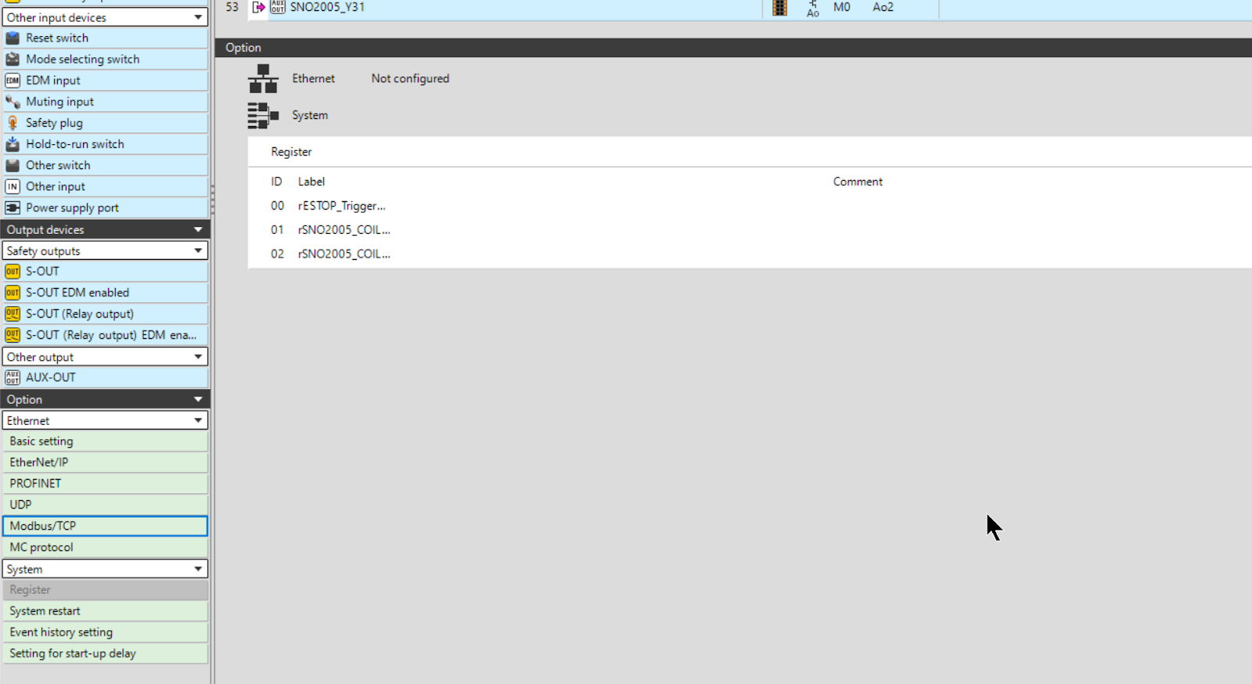Click the Label column header
This screenshot has width=1252, height=684.
tap(311, 182)
